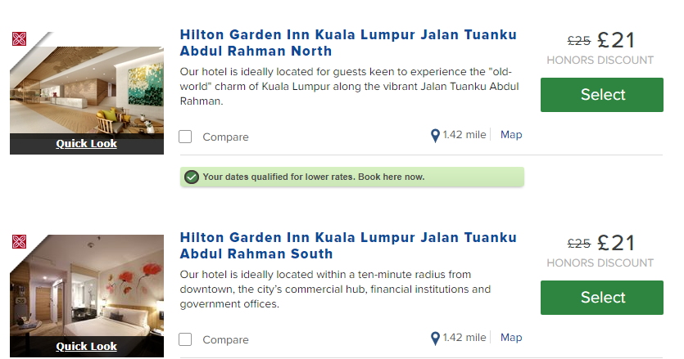Open Map link for South hotel
Image resolution: width=684 pixels, height=359 pixels.
click(x=511, y=338)
